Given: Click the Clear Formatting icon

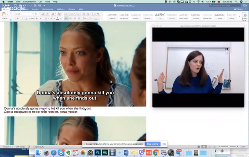Looking at the screenshot, I should pos(59,14).
